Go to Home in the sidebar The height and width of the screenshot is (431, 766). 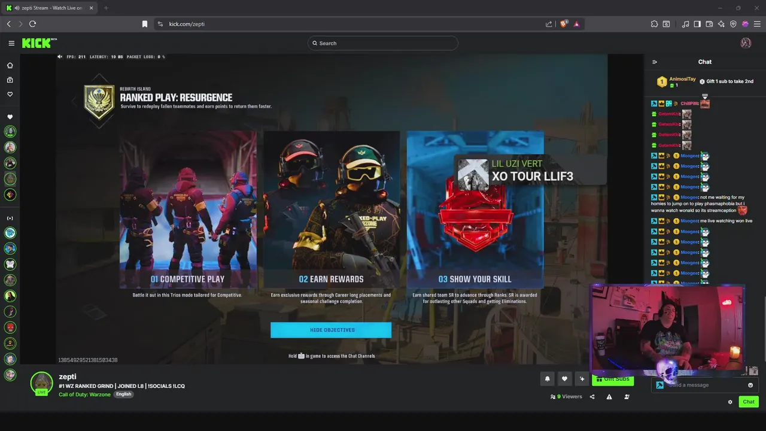[x=10, y=65]
